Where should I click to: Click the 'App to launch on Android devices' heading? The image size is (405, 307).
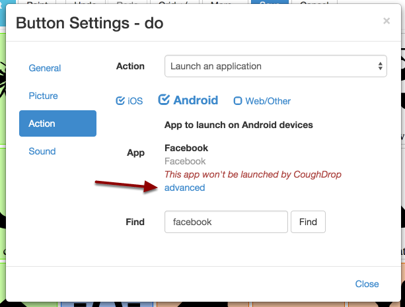tap(239, 125)
